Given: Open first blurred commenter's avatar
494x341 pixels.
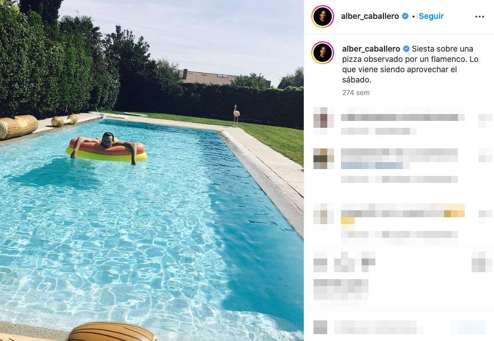Looking at the screenshot, I should 324,117.
